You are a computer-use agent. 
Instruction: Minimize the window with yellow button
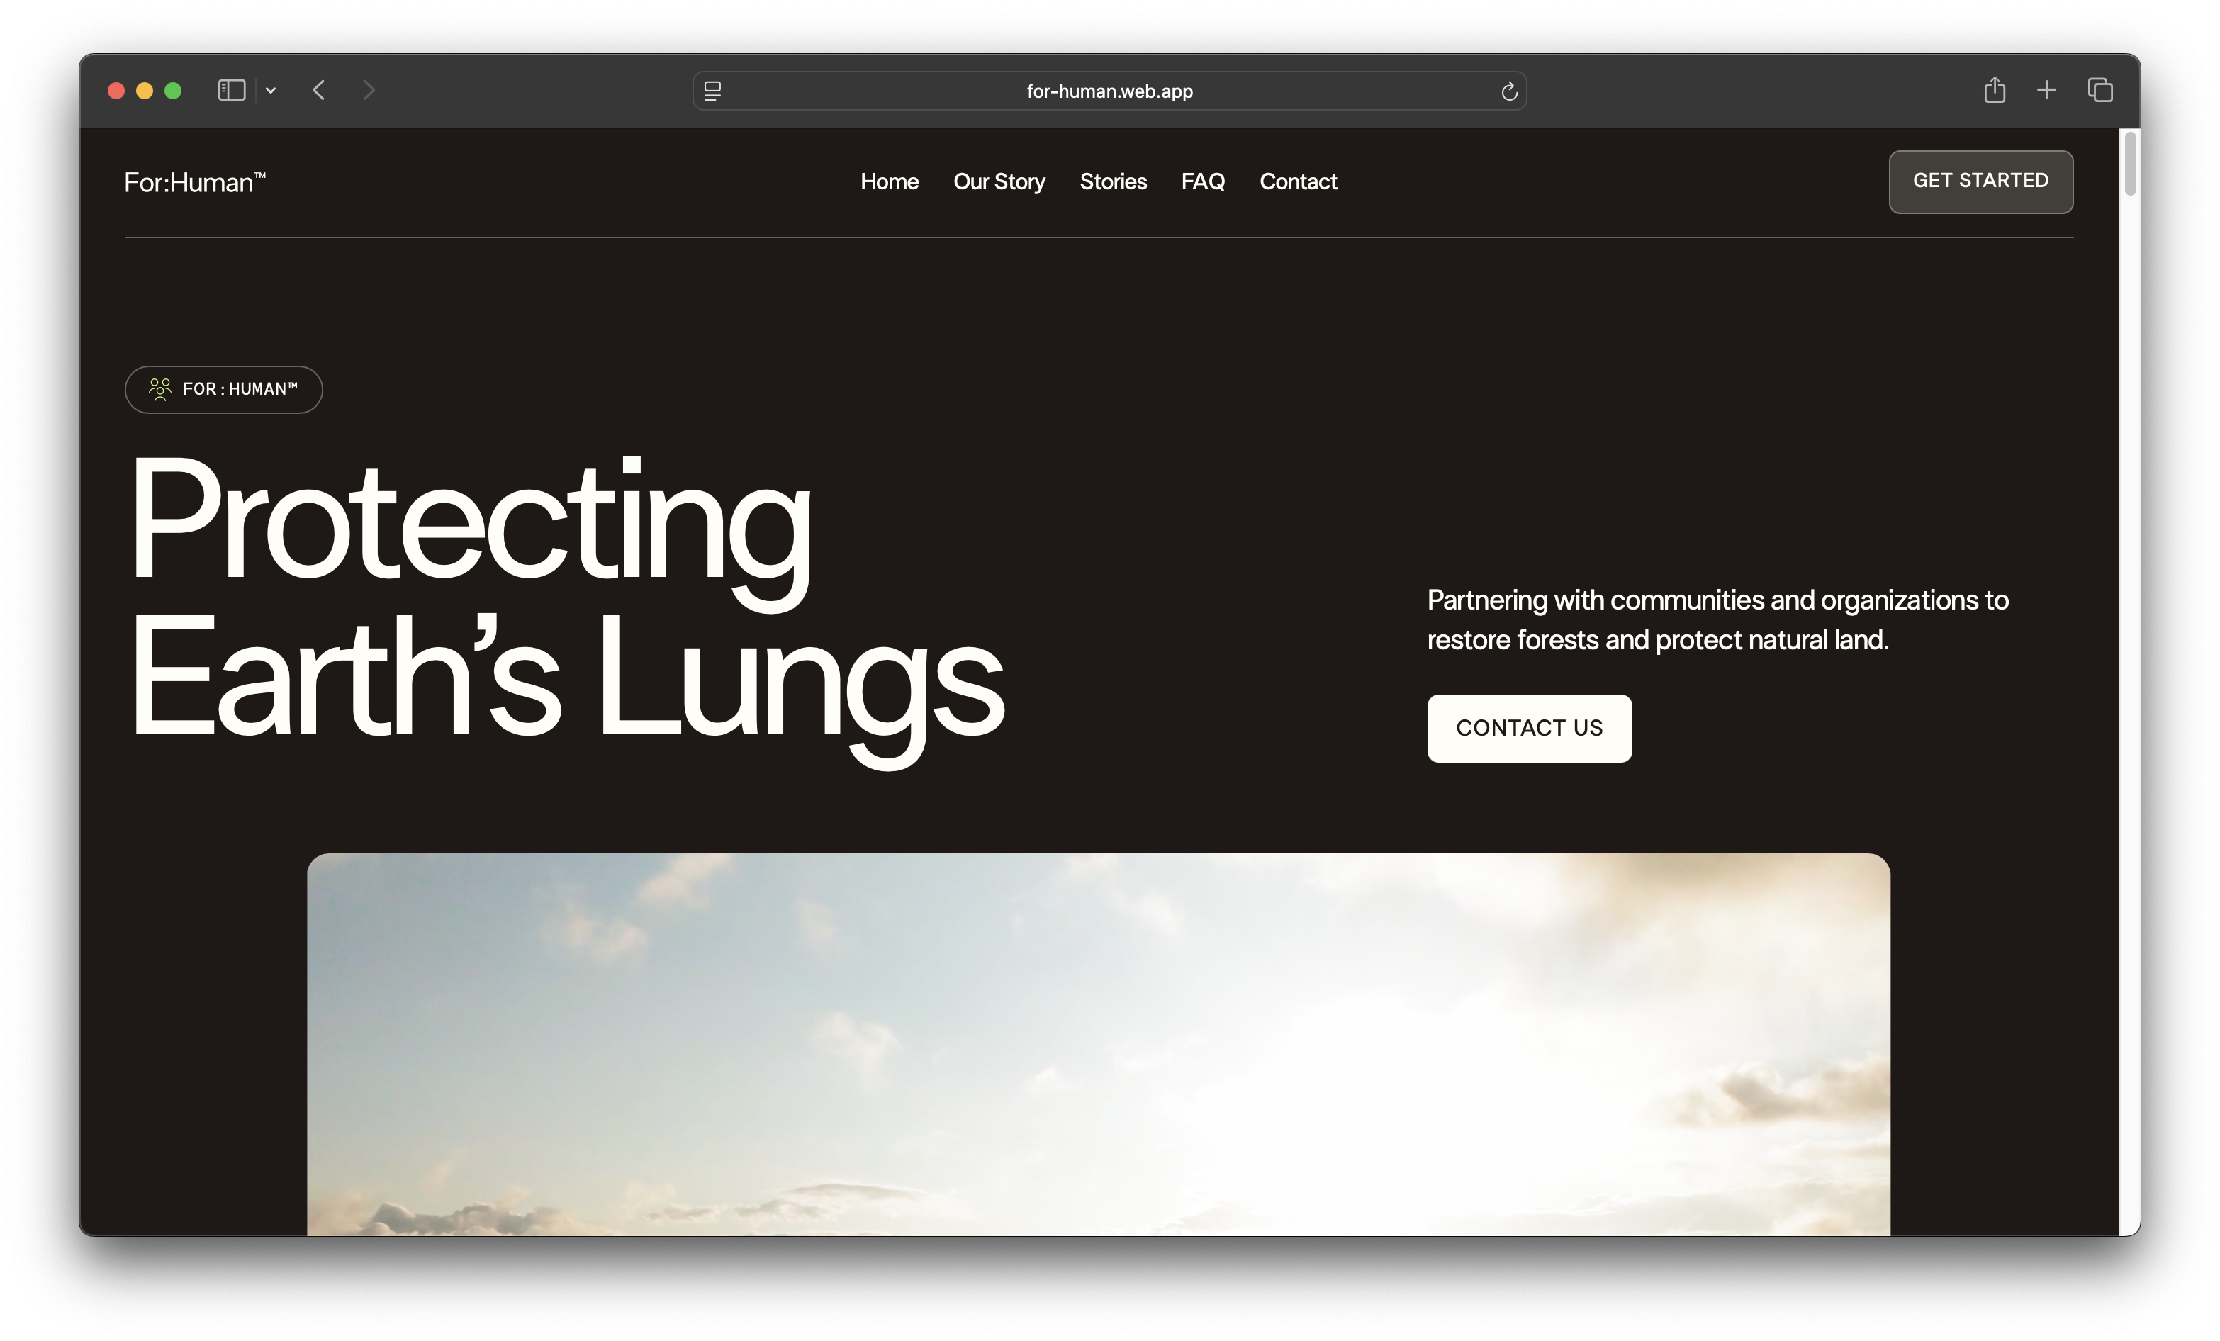coord(144,90)
